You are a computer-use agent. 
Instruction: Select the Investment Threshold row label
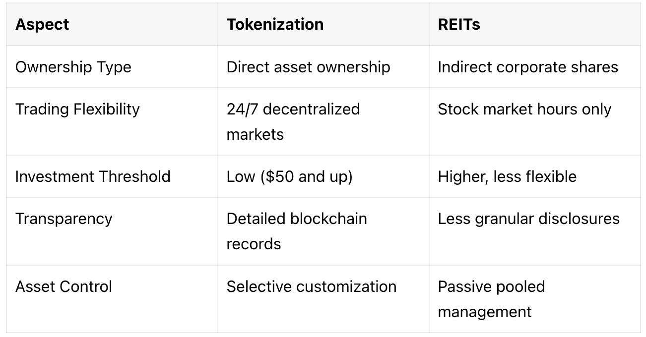(93, 176)
